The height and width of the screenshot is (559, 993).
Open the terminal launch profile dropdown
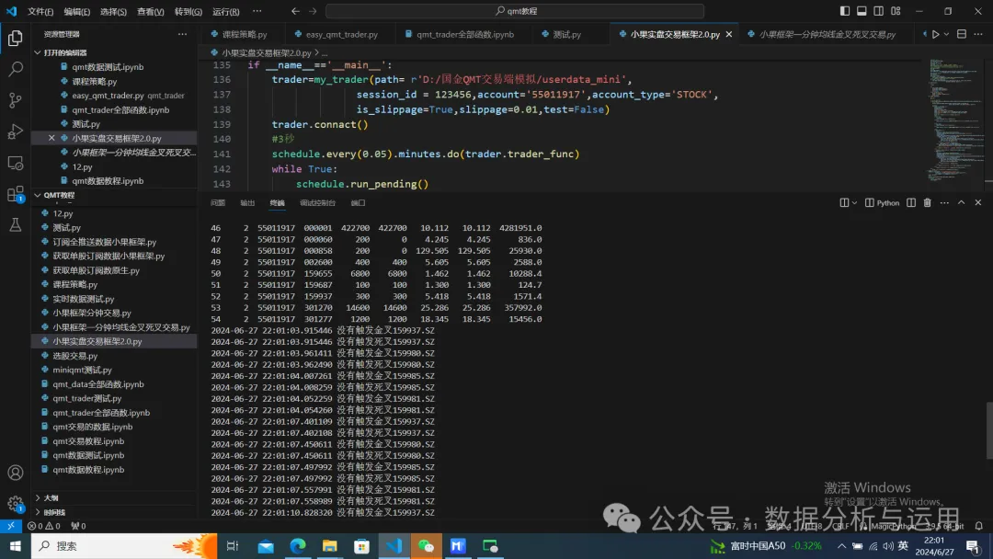854,202
